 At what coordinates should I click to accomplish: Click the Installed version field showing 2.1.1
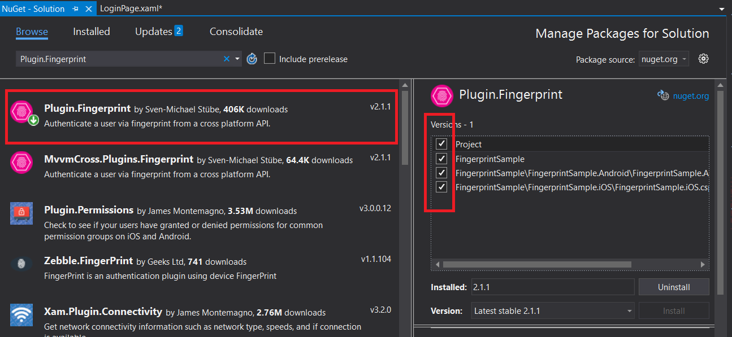(553, 287)
